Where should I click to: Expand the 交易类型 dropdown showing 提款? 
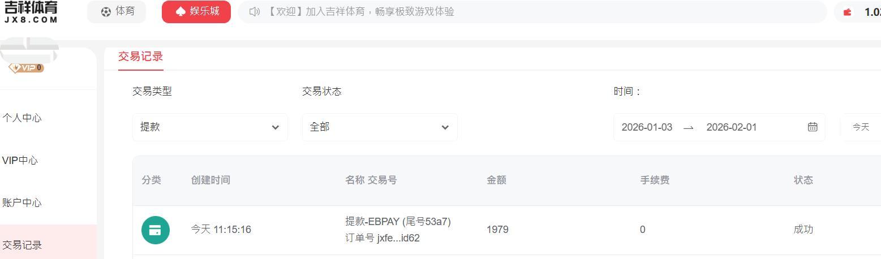tap(210, 127)
